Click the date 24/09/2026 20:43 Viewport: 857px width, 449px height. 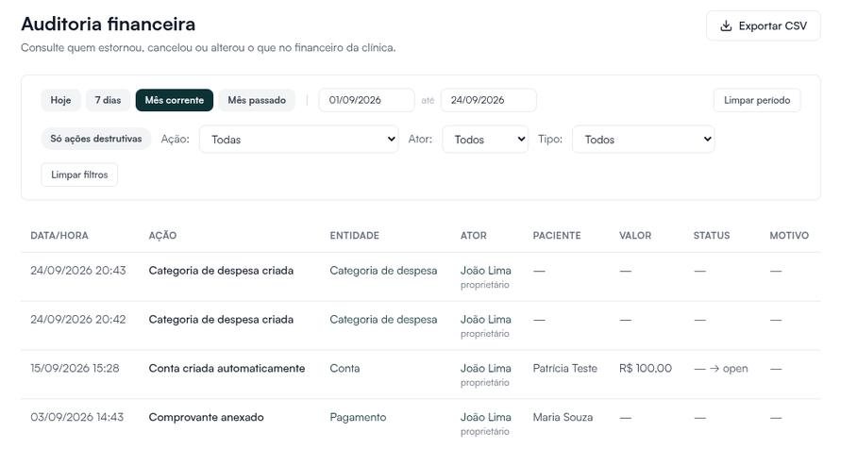pos(78,271)
